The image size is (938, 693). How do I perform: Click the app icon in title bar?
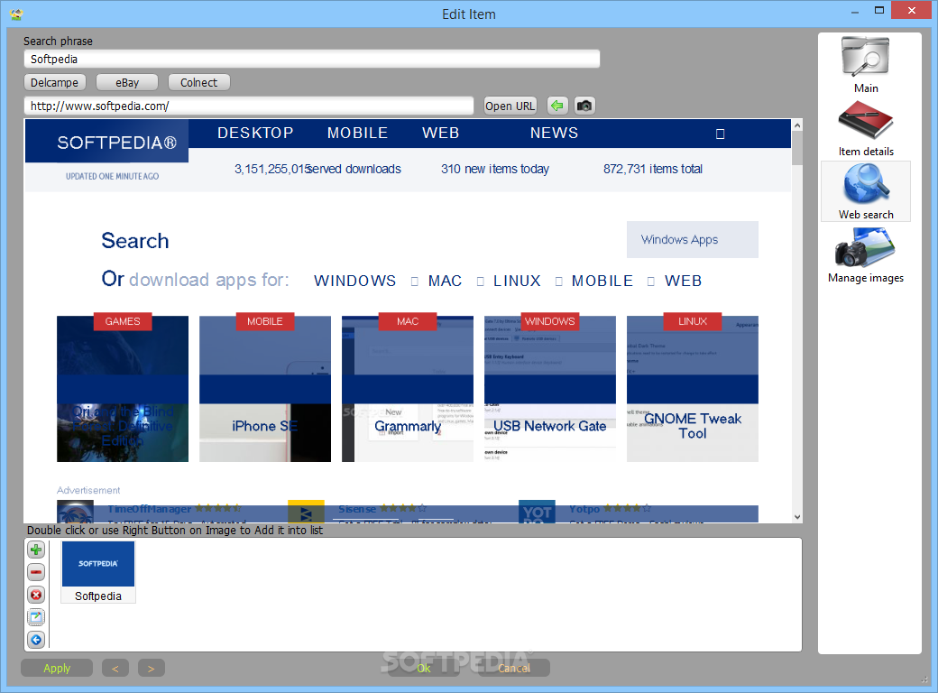pos(17,14)
